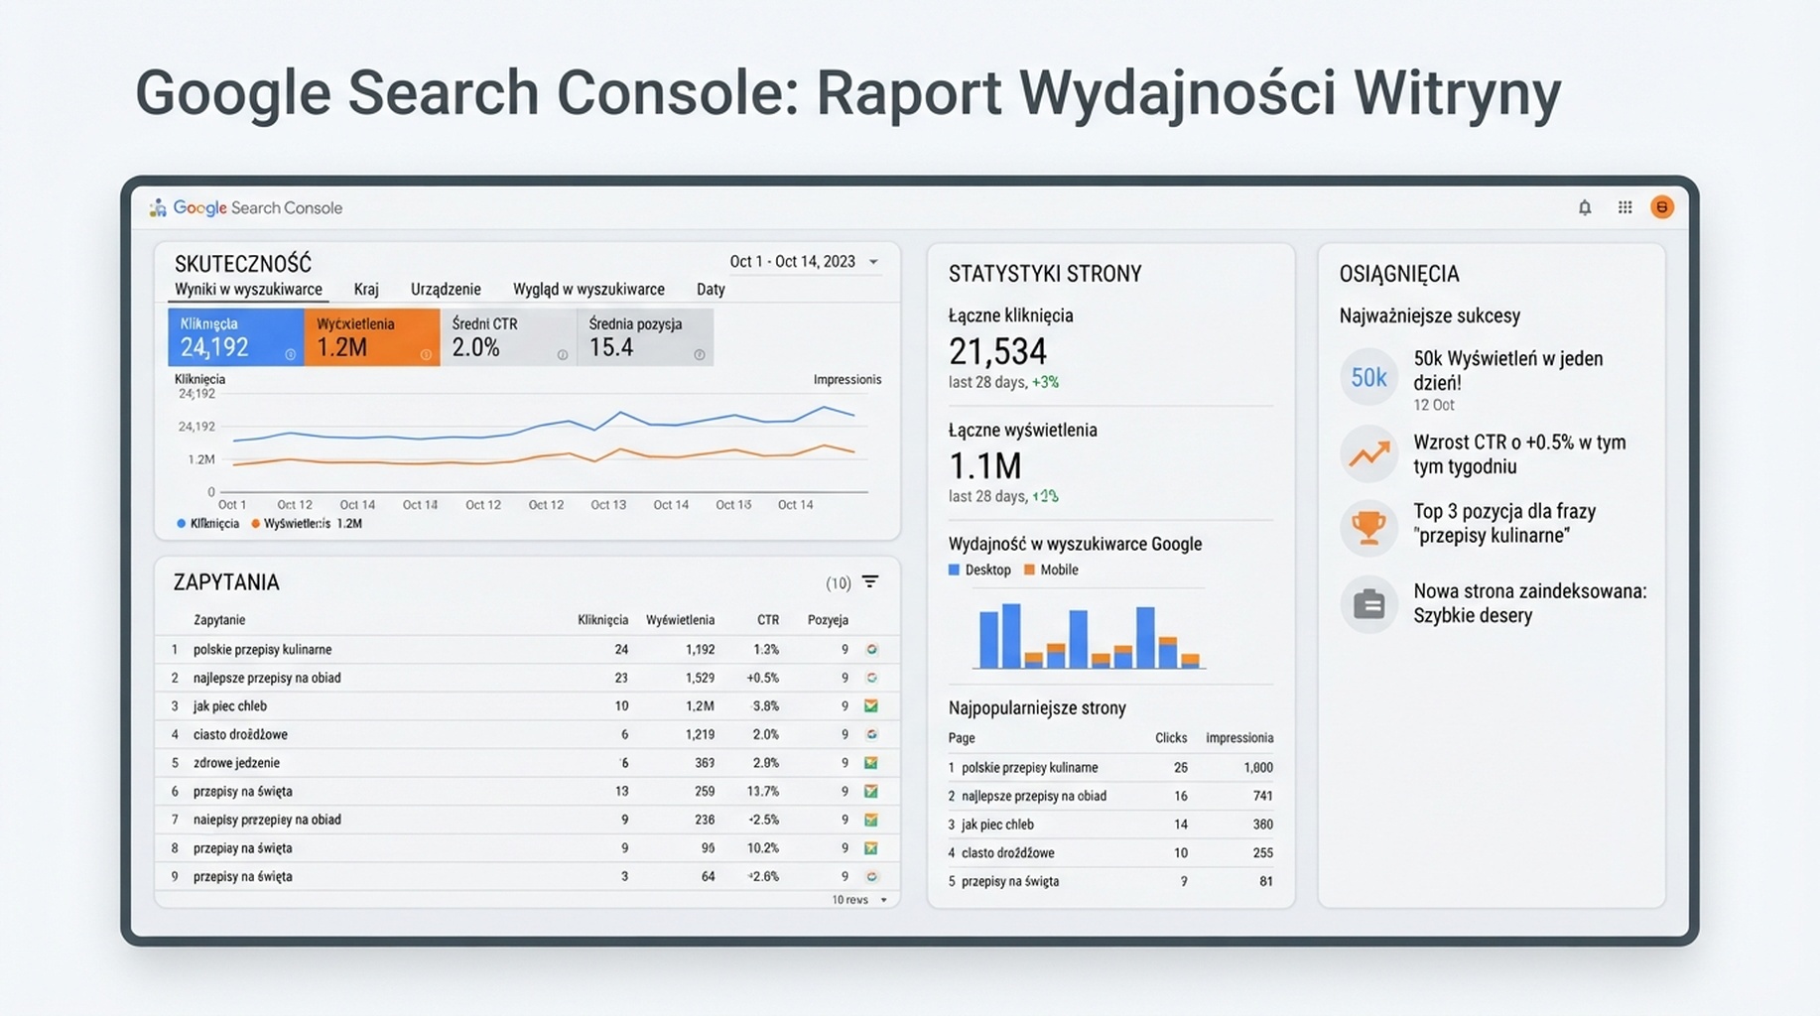The height and width of the screenshot is (1016, 1820).
Task: Click status icon for zdrowe jedzenie
Action: point(871,763)
